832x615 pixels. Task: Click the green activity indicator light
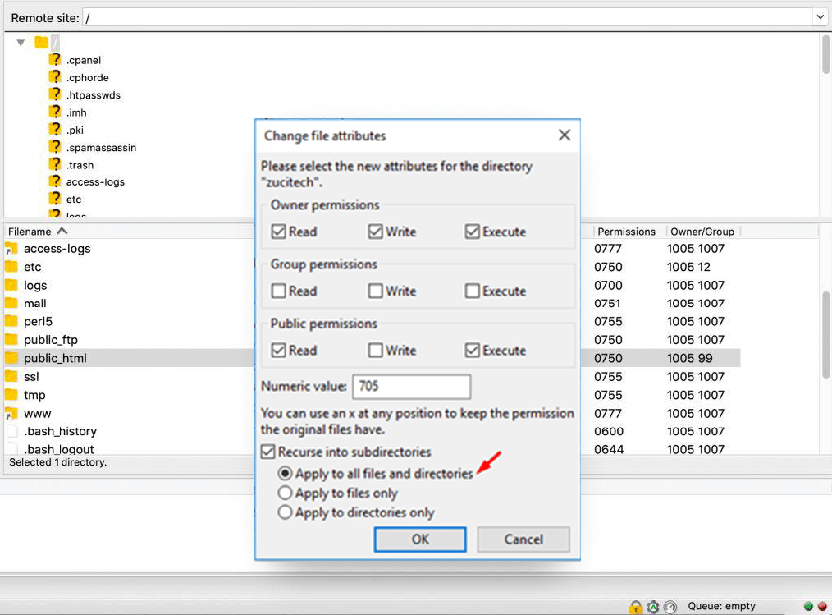[x=808, y=606]
